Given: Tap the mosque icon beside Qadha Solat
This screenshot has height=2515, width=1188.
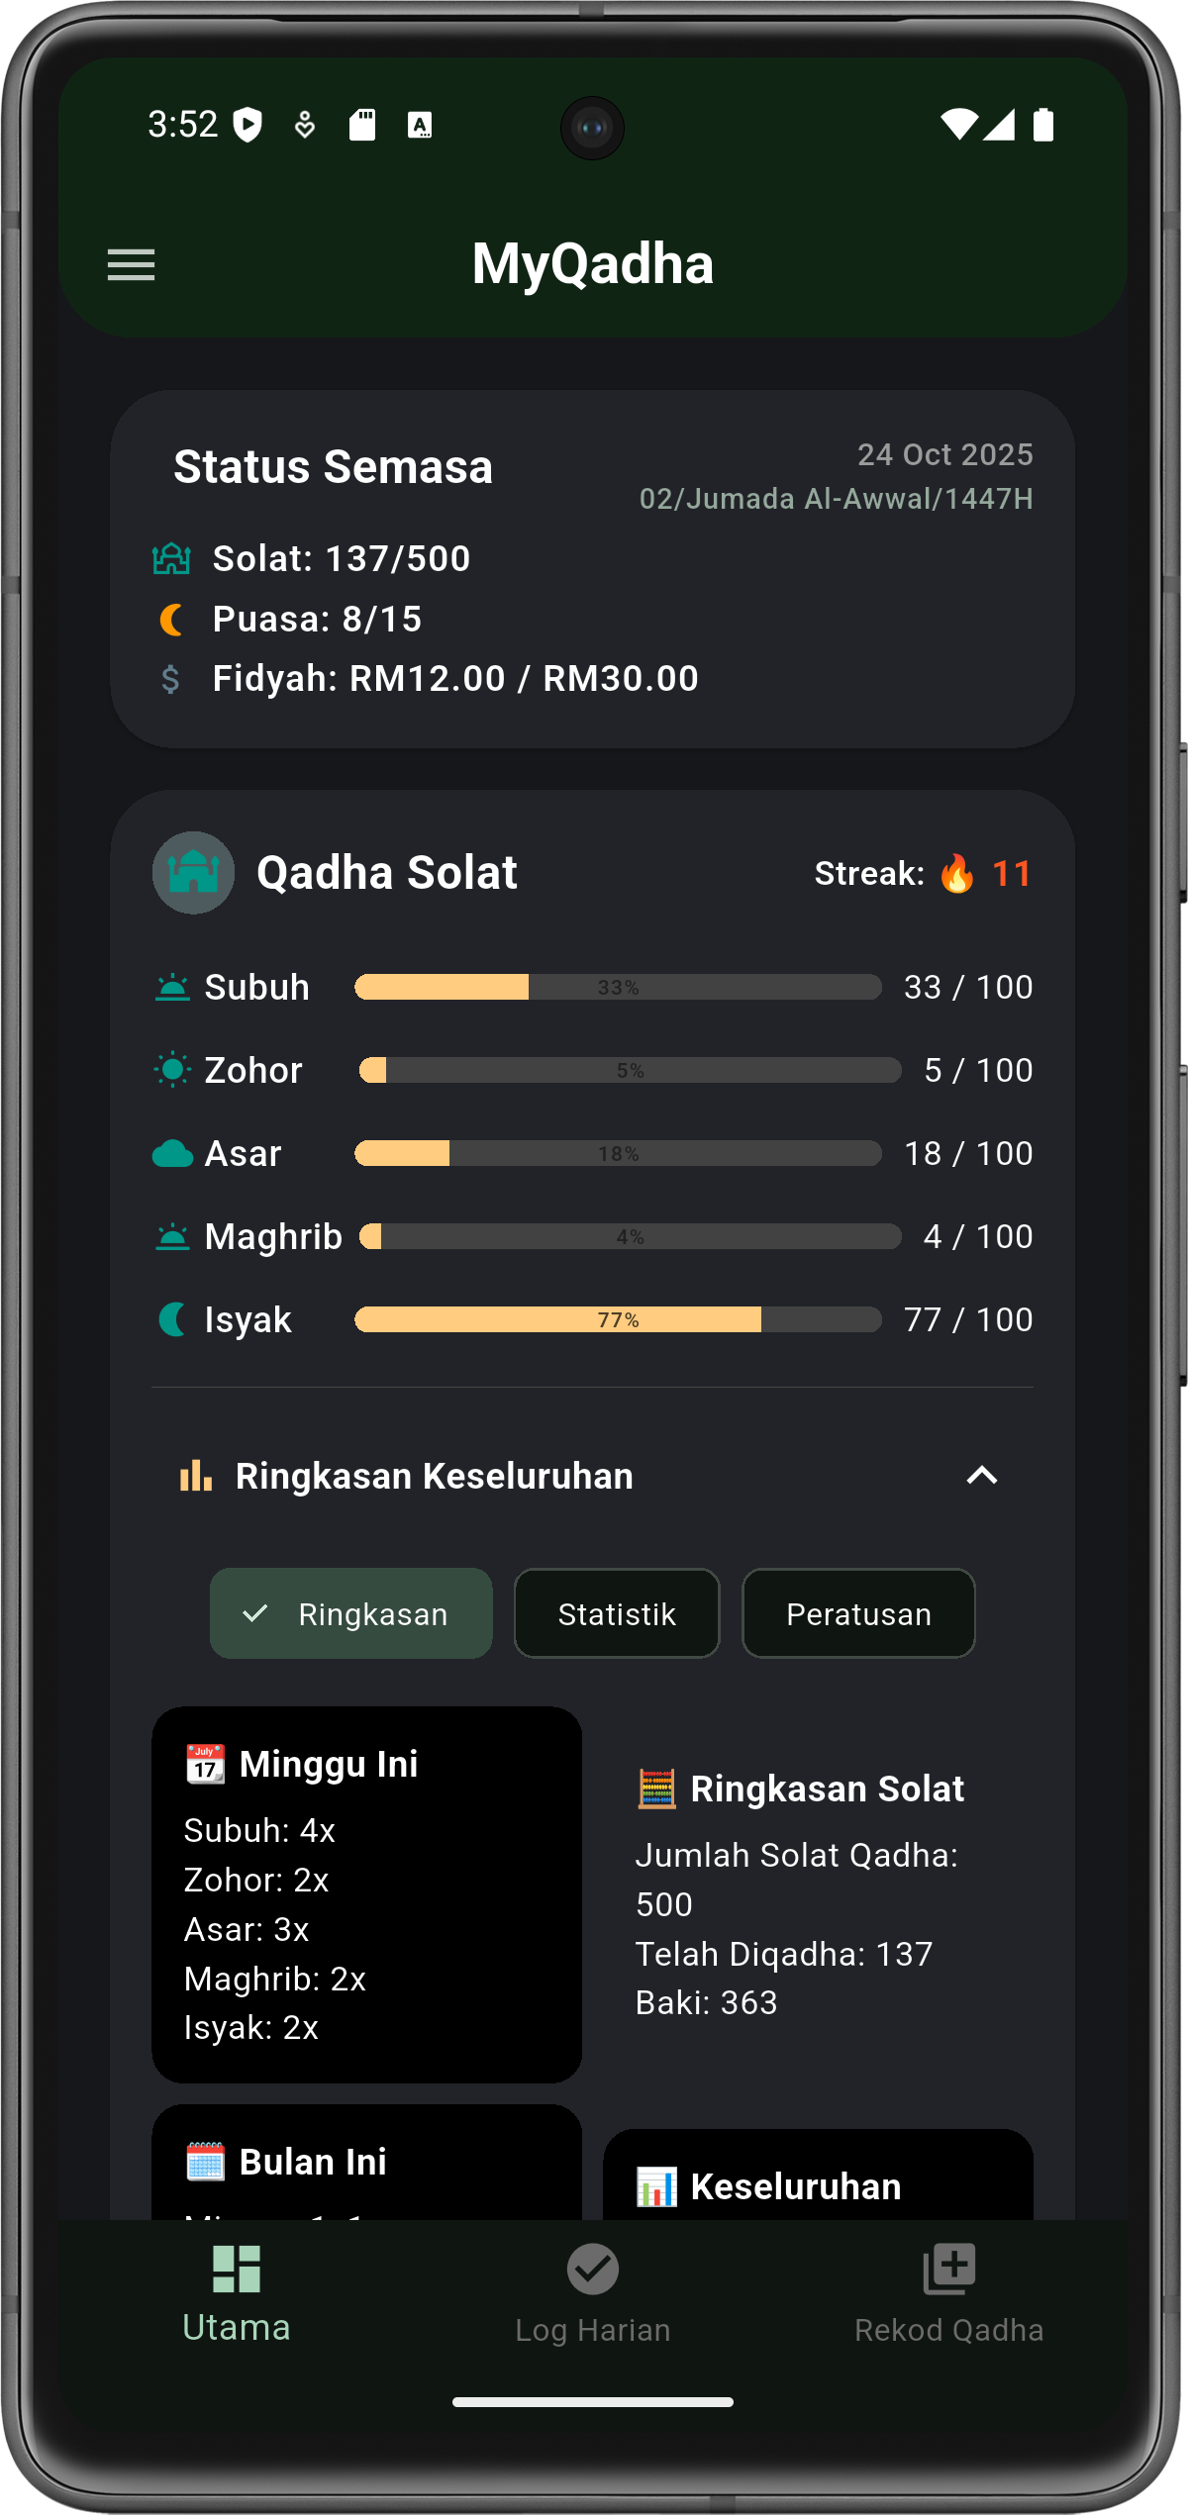Looking at the screenshot, I should pyautogui.click(x=193, y=872).
